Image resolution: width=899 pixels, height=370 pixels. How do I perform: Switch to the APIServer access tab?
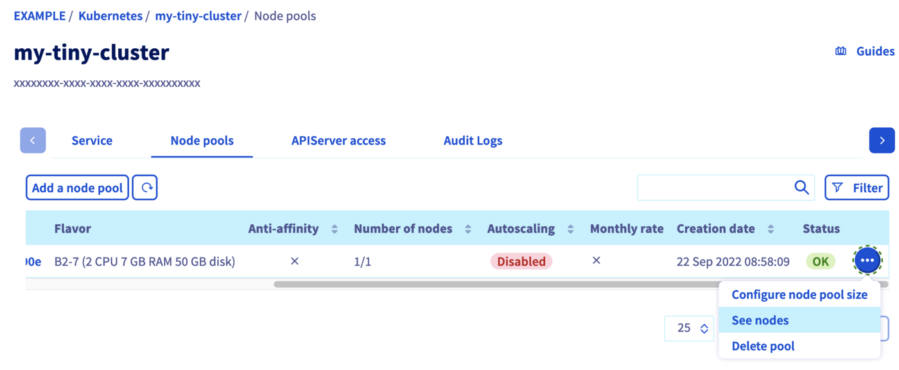click(338, 140)
